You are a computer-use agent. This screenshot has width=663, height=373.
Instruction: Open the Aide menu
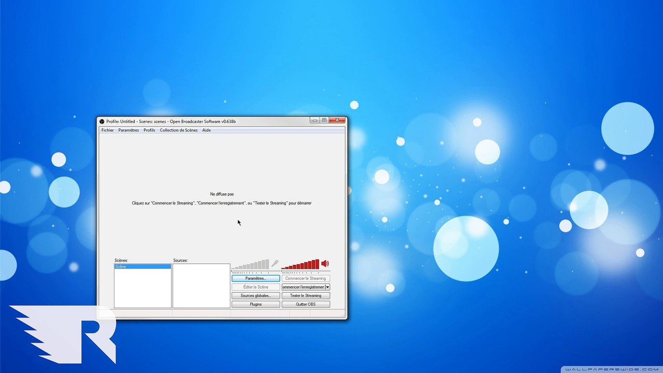point(206,131)
